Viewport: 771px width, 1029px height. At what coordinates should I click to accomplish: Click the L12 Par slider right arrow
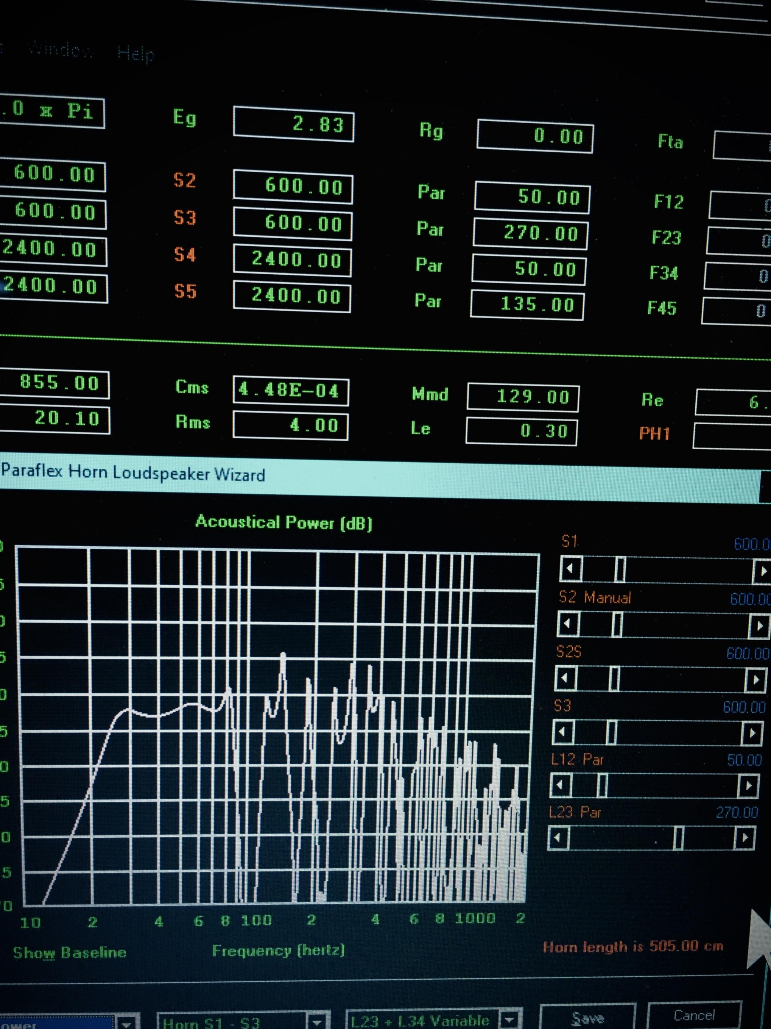[x=749, y=786]
